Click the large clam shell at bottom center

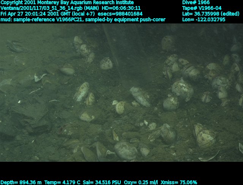click(x=125, y=151)
